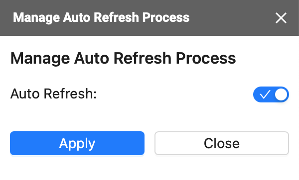The image size is (299, 180).
Task: Click the Auto Refresh: label
Action: [54, 94]
